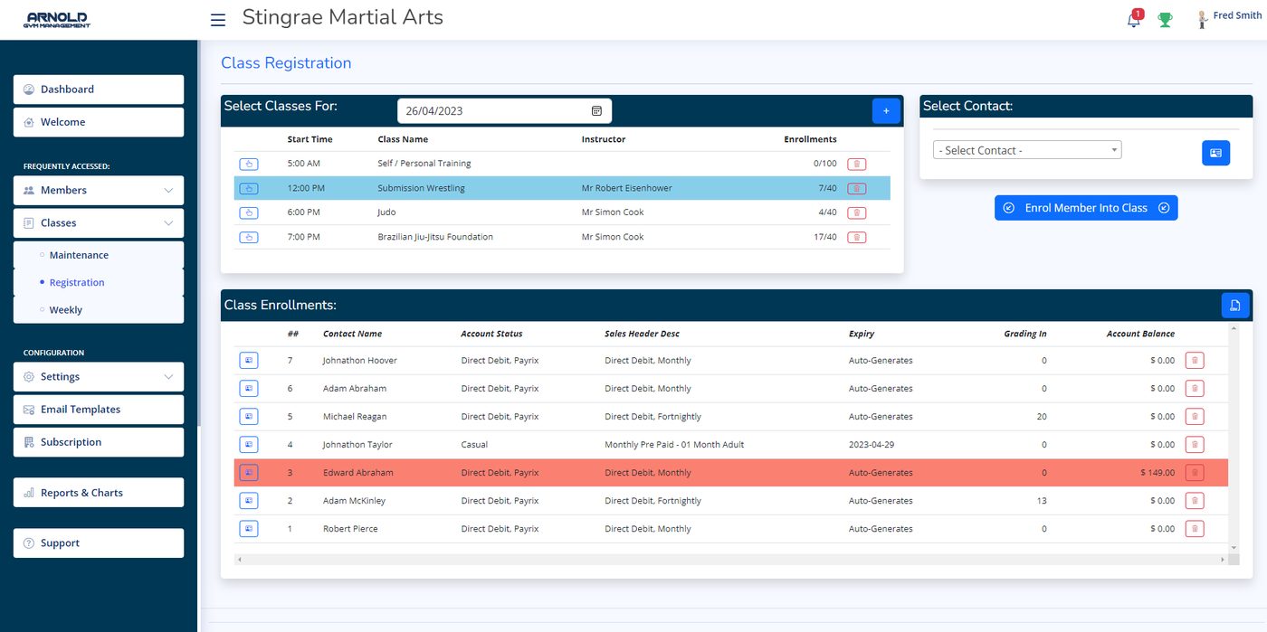The width and height of the screenshot is (1267, 632).
Task: Remove Adam McKinley enrollment trash icon
Action: tap(1195, 500)
